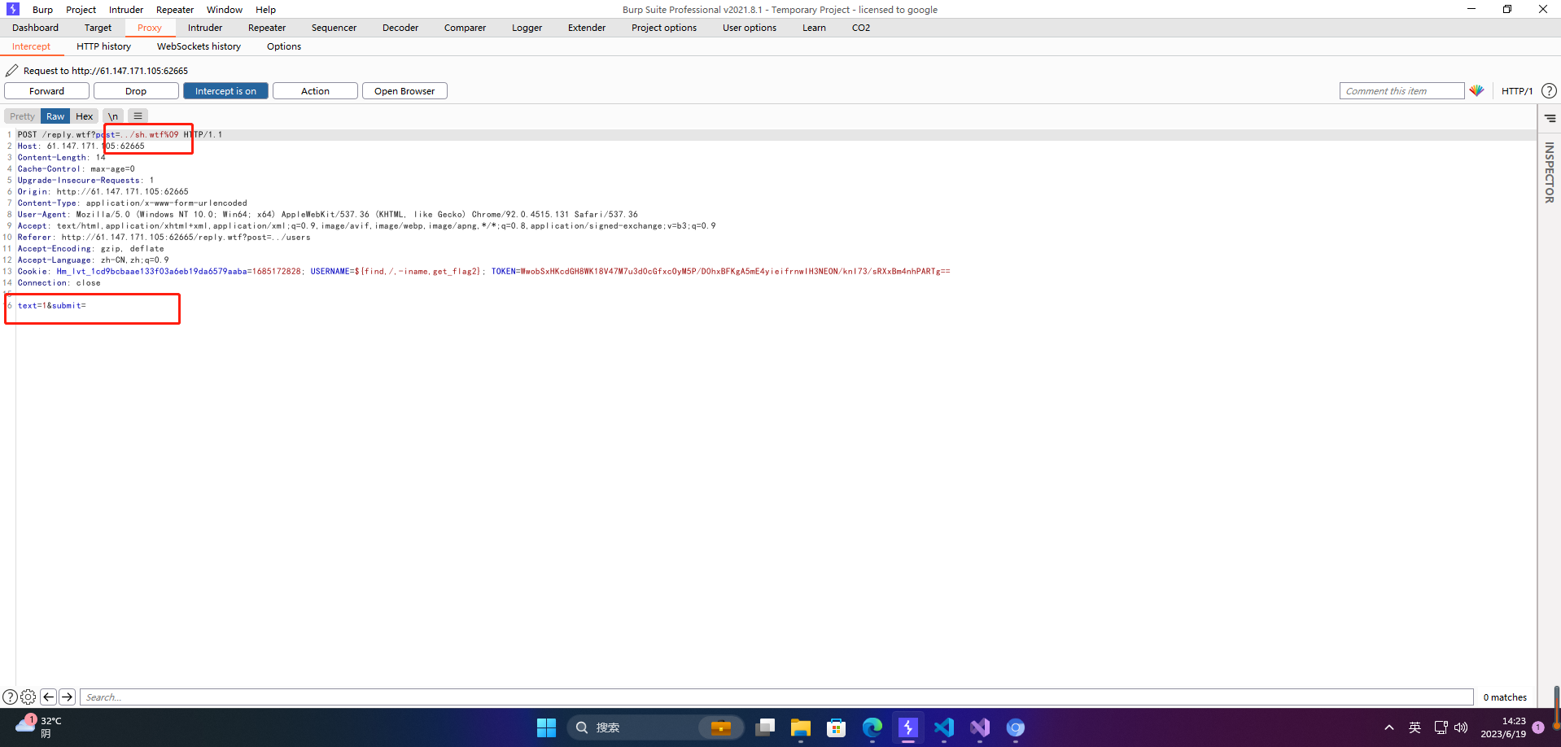This screenshot has width=1561, height=747.
Task: Open Visual Studio purple taskbar icon
Action: click(x=980, y=727)
